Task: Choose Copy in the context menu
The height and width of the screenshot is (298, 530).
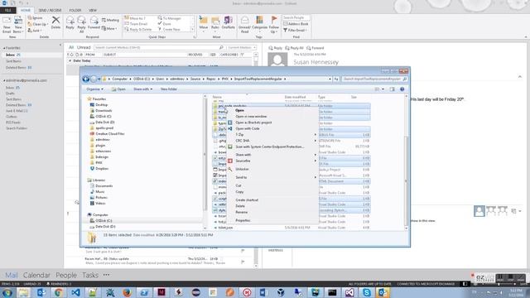Action: pos(239,192)
